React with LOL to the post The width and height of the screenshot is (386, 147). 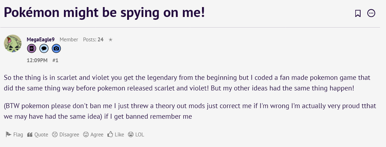136,135
